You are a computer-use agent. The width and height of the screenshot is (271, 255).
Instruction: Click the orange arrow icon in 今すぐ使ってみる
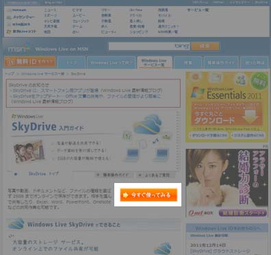tap(125, 195)
